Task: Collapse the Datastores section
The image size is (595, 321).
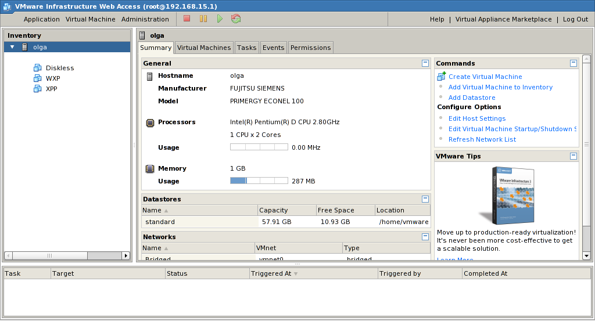Action: point(425,199)
